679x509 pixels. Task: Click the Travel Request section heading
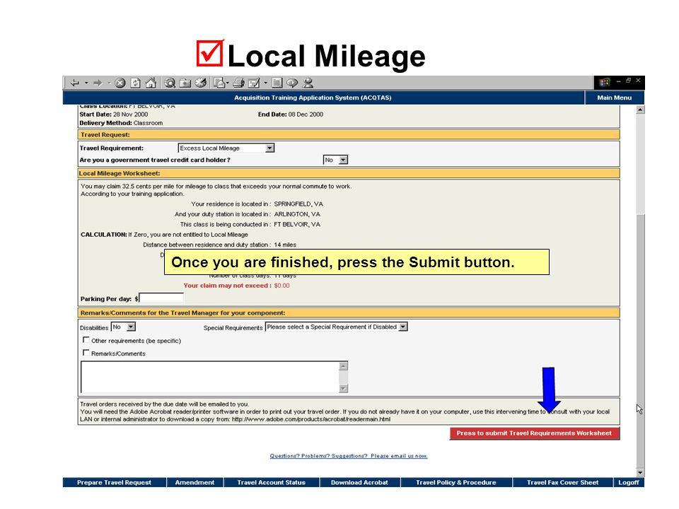[x=105, y=134]
